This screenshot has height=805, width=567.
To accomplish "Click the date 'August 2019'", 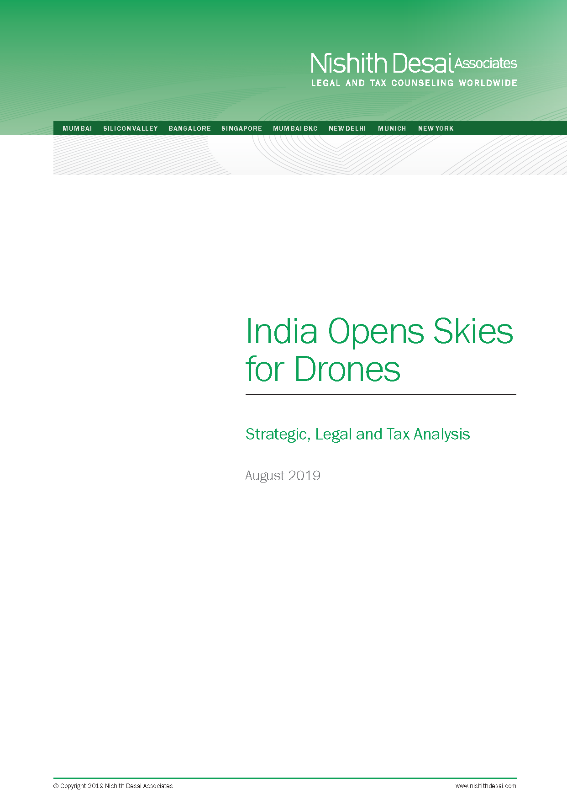I will (283, 476).
